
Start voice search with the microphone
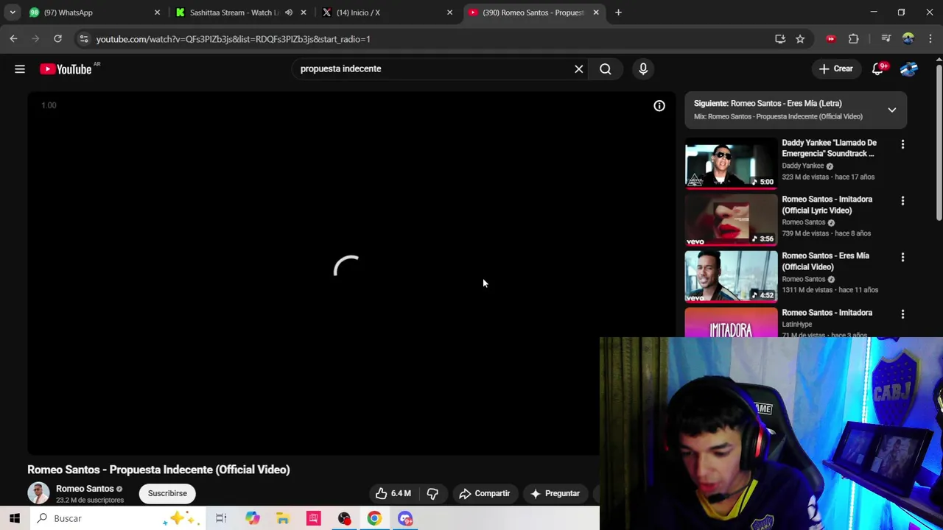tap(643, 68)
